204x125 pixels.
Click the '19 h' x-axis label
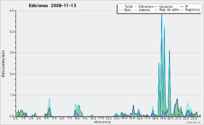coord(163,118)
